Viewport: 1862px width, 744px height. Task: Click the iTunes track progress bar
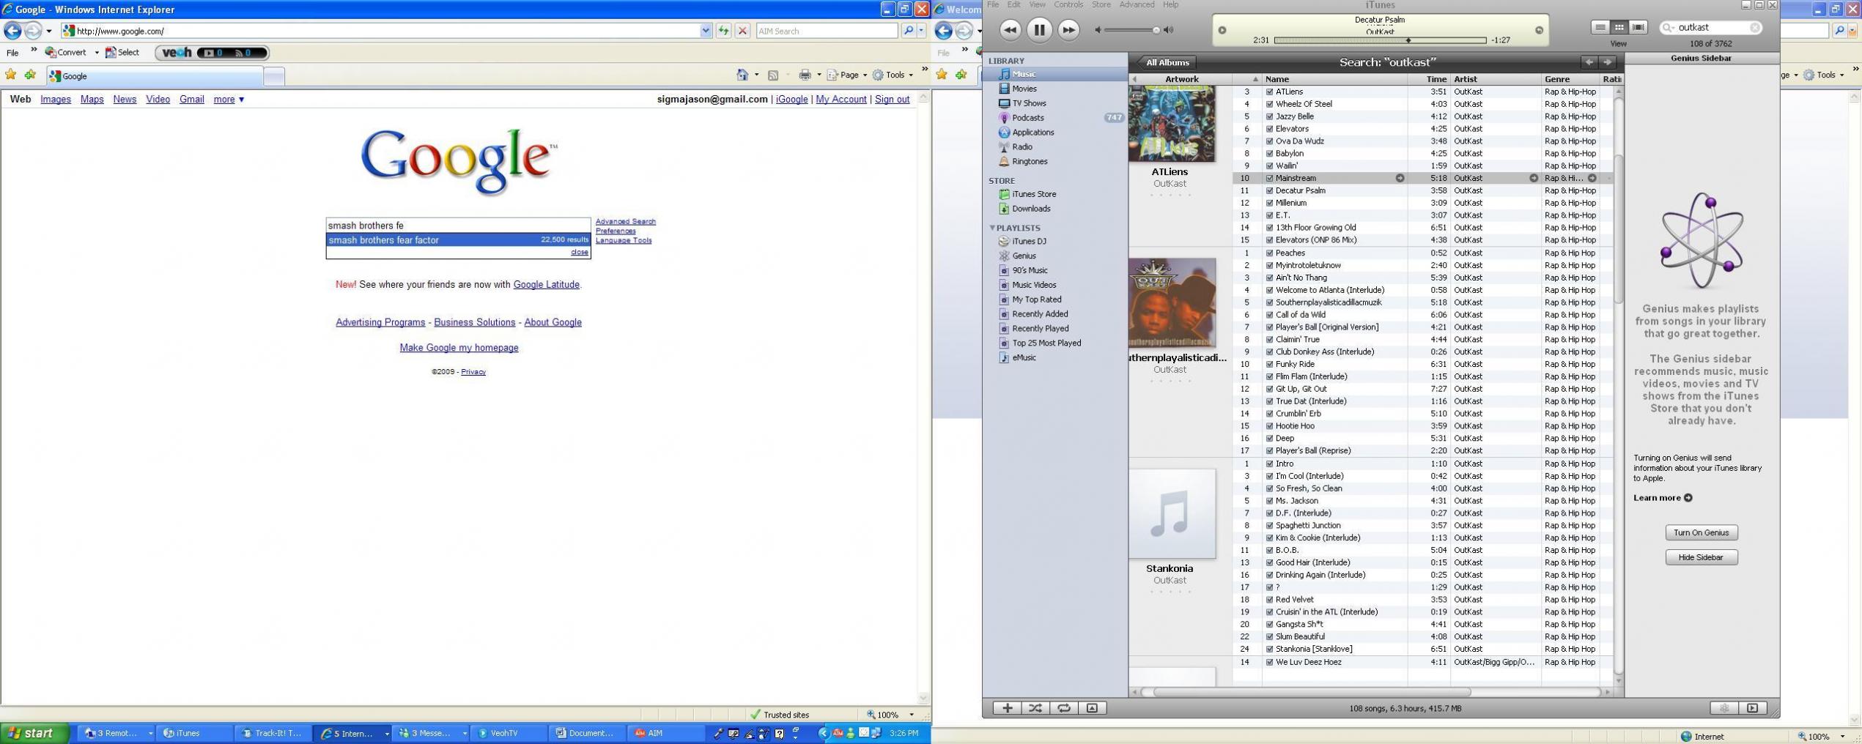coord(1380,41)
